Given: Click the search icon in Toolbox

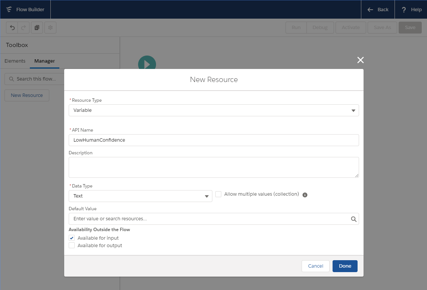Looking at the screenshot, I should [x=12, y=79].
